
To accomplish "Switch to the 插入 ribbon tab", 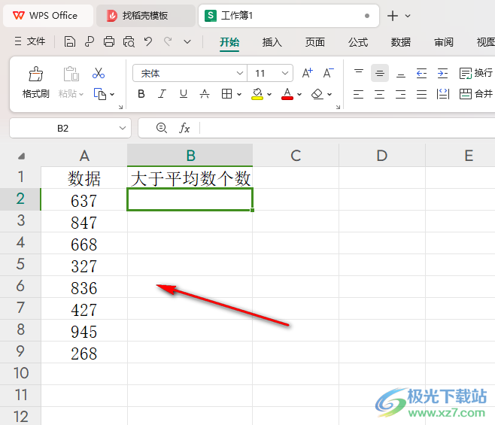I will [272, 42].
